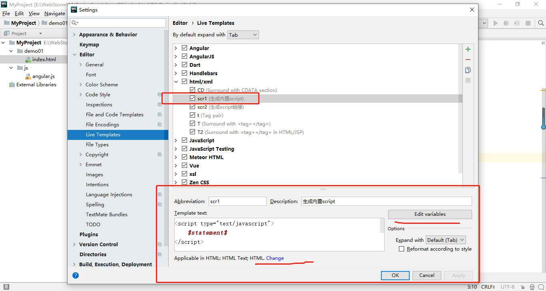The width and height of the screenshot is (546, 291).
Task: Click the project-level icon next to Inspections
Action: pos(160,105)
